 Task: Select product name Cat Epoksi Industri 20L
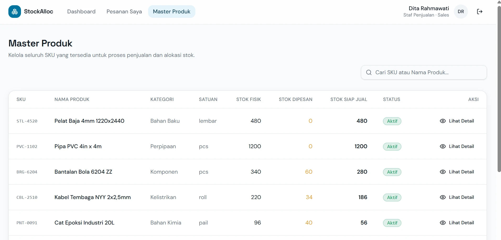tap(84, 223)
